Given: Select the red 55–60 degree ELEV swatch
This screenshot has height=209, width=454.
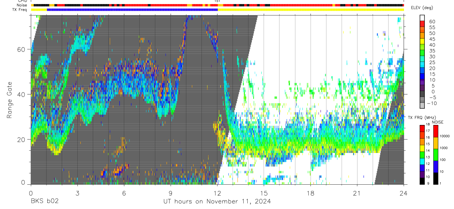Looking at the screenshot, I should 422,24.
